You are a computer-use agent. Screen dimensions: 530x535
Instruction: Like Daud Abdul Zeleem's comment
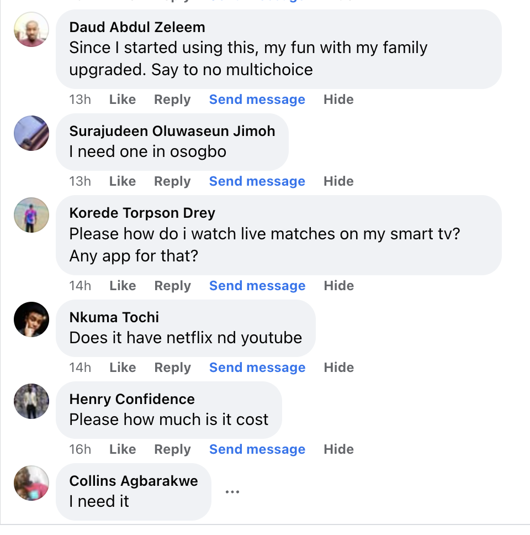click(122, 99)
